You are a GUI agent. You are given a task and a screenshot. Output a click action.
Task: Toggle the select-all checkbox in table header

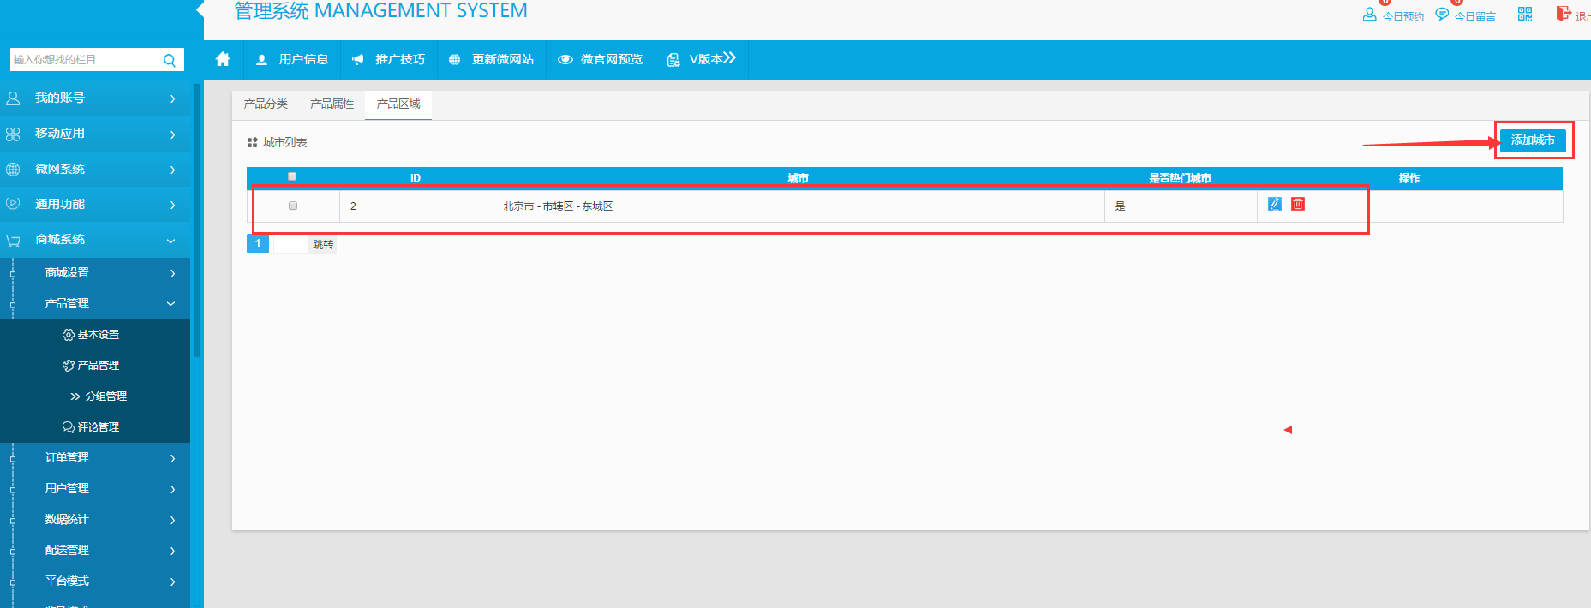(x=292, y=176)
